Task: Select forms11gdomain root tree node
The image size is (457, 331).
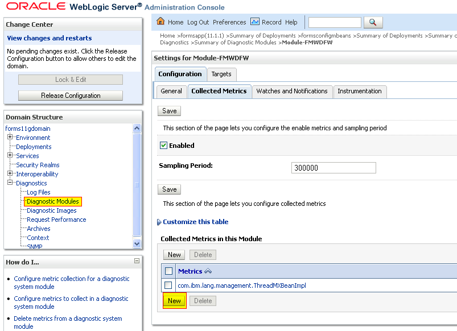Action: click(x=28, y=129)
